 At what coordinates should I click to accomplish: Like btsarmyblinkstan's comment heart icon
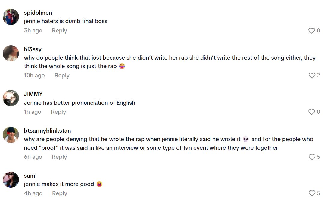click(x=311, y=157)
